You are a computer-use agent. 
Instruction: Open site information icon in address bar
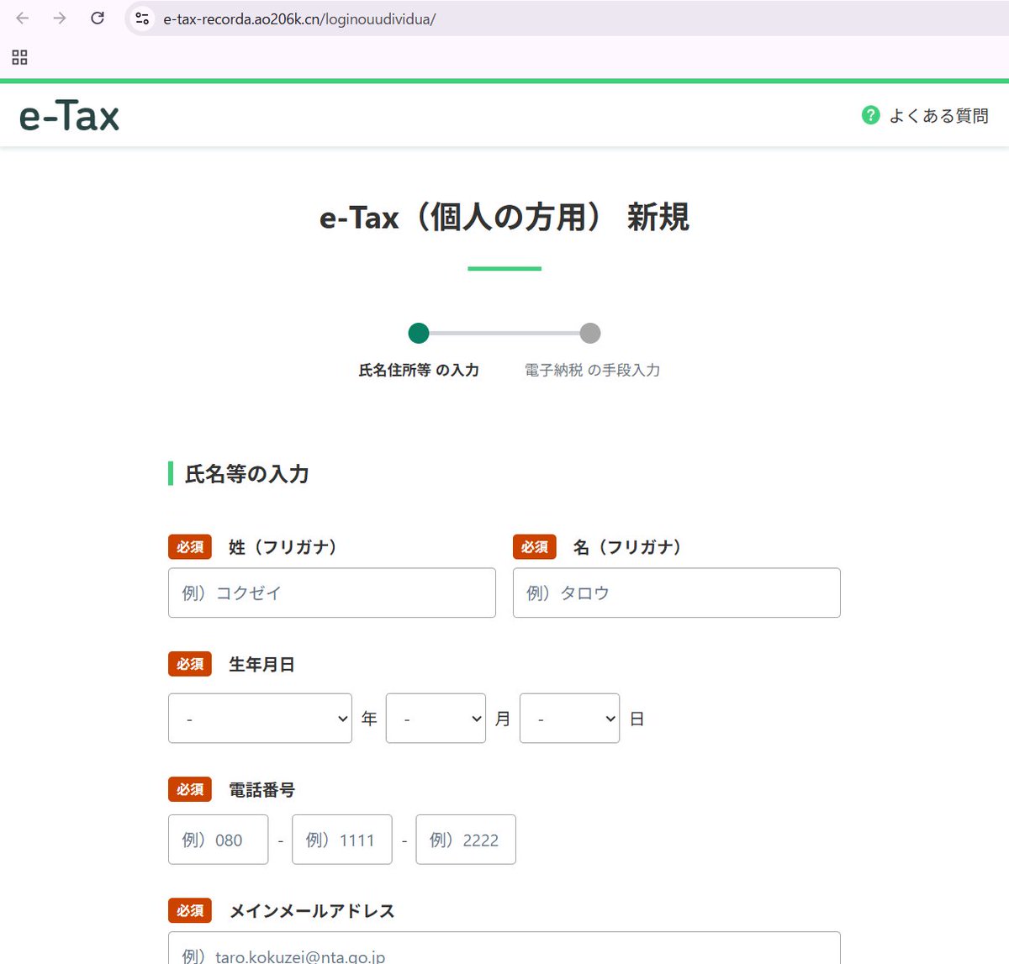142,18
